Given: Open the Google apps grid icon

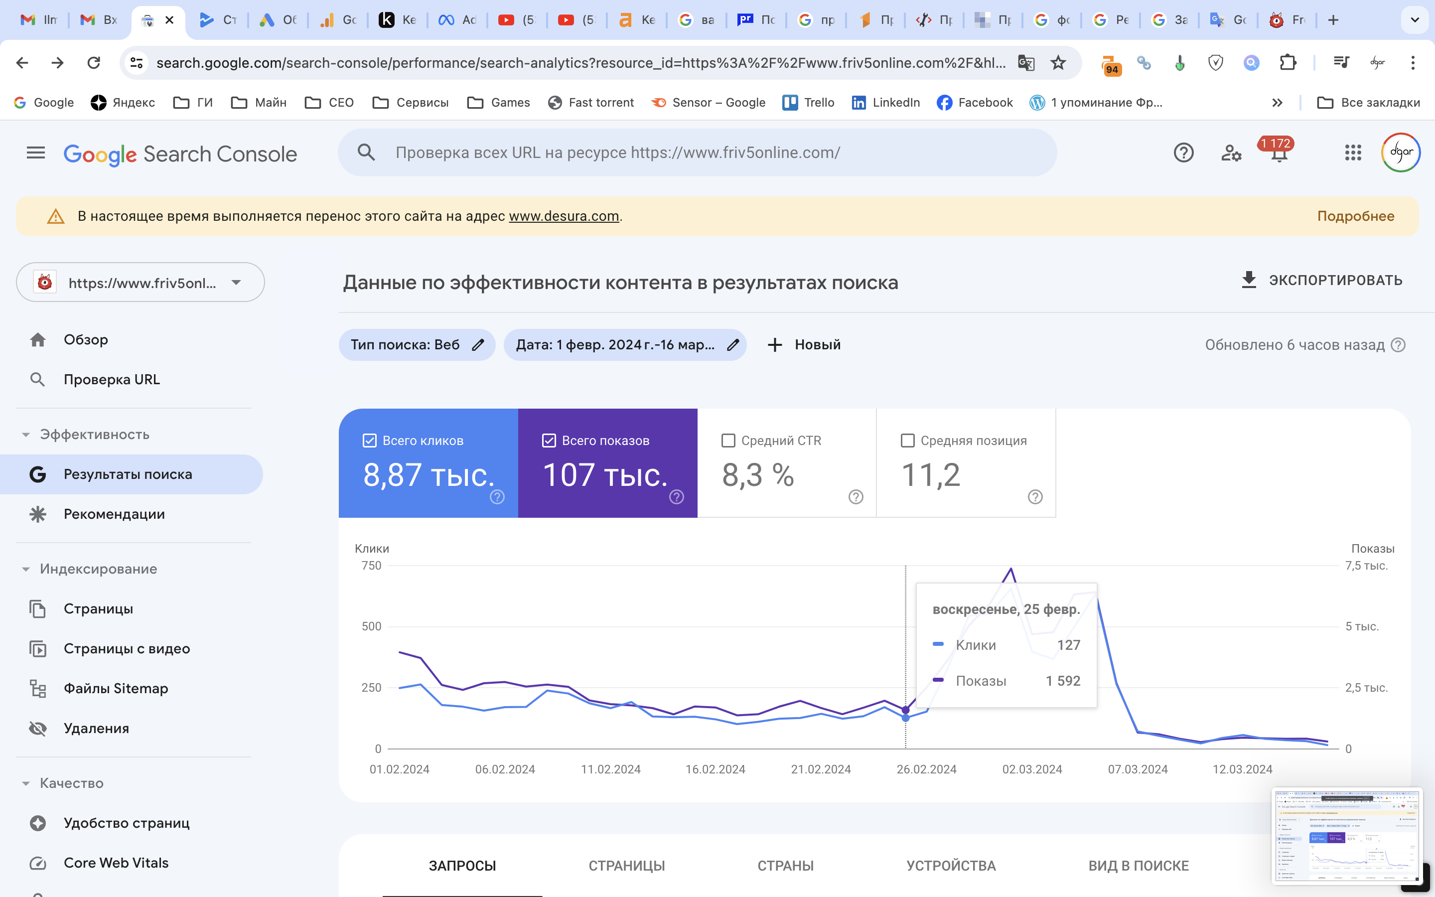Looking at the screenshot, I should pos(1353,153).
